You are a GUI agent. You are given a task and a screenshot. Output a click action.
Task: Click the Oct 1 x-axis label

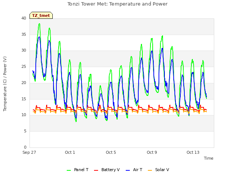click(x=70, y=152)
